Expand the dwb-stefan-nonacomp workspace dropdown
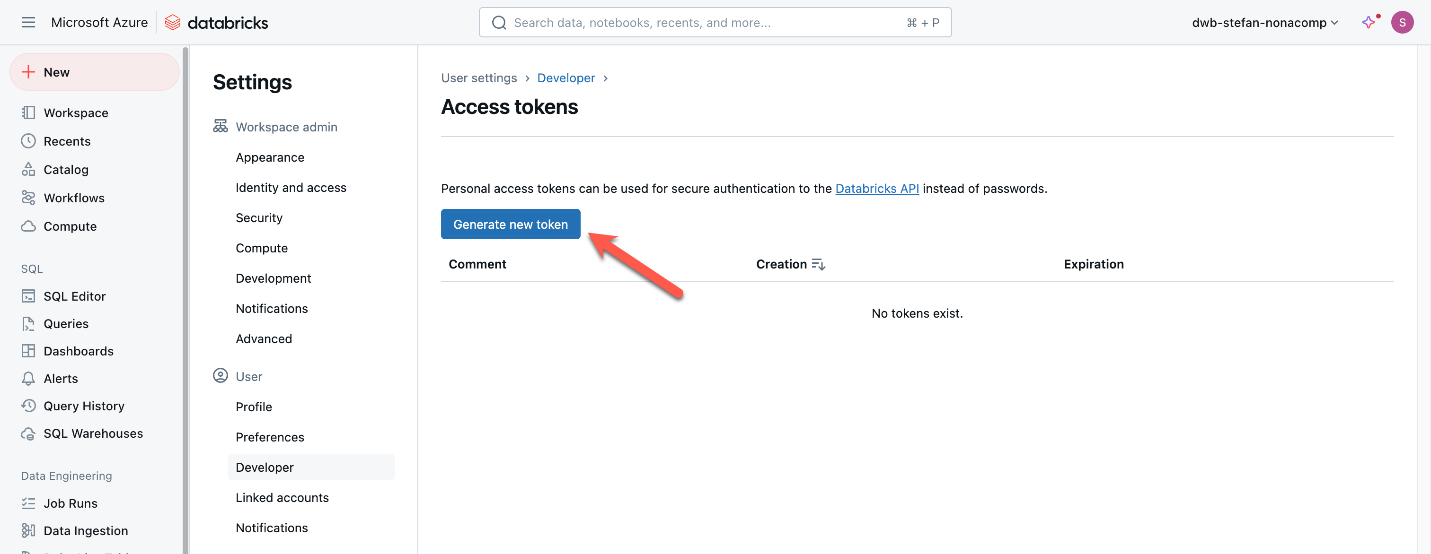1431x554 pixels. click(1264, 23)
